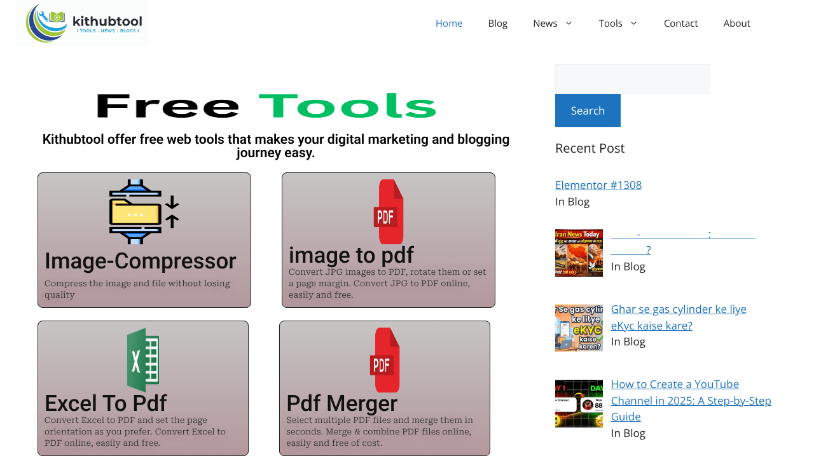Open the About page from navigation
Image resolution: width=814 pixels, height=458 pixels.
[x=737, y=24]
